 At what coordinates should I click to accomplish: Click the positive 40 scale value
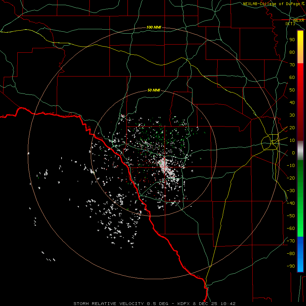292,103
